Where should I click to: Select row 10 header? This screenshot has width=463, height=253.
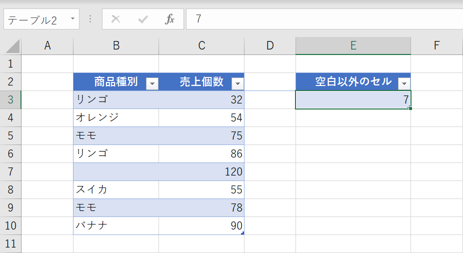pyautogui.click(x=10, y=226)
